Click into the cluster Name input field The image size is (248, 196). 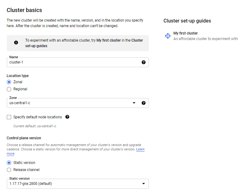(x=74, y=62)
